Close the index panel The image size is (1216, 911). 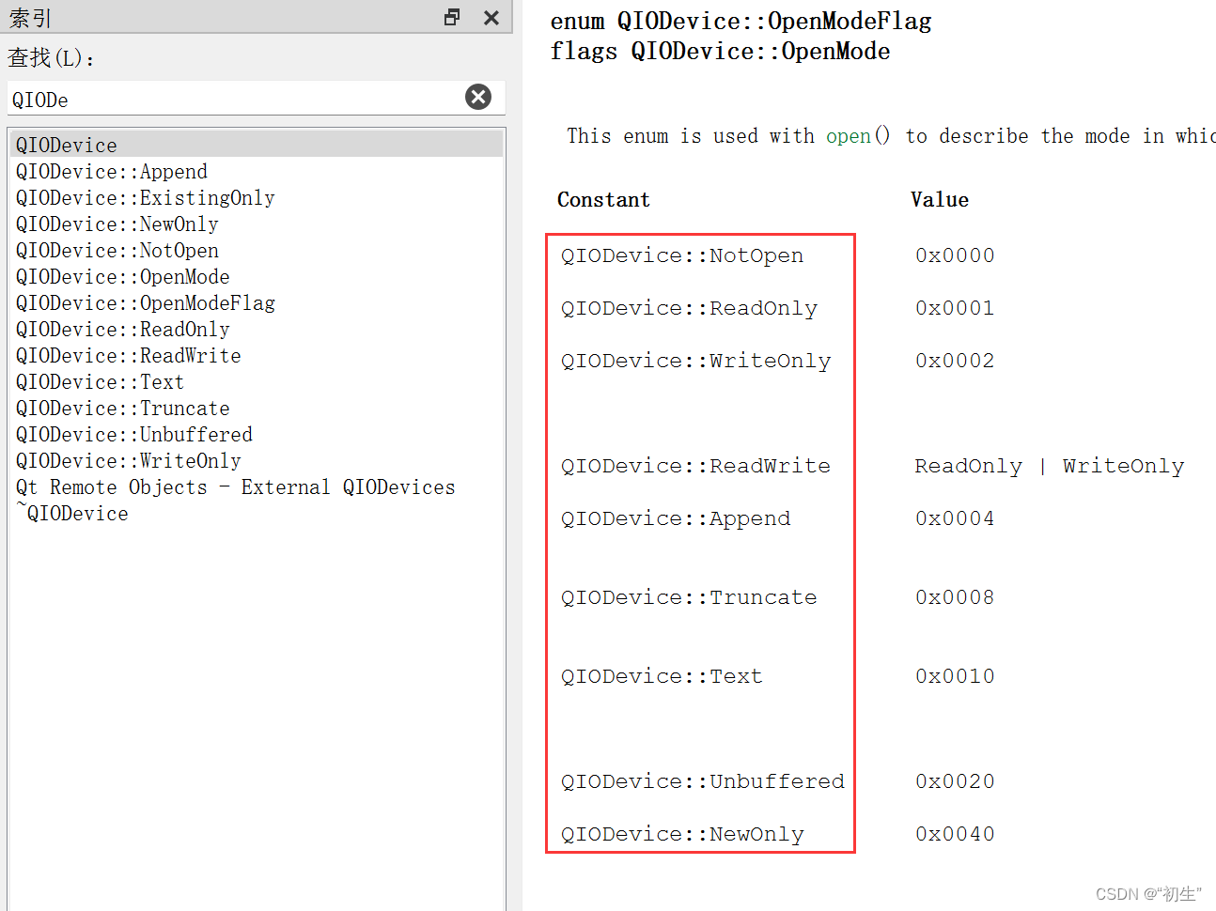point(491,17)
